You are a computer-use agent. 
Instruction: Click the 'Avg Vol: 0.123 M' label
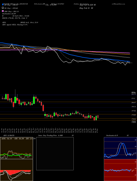(x=87, y=5)
